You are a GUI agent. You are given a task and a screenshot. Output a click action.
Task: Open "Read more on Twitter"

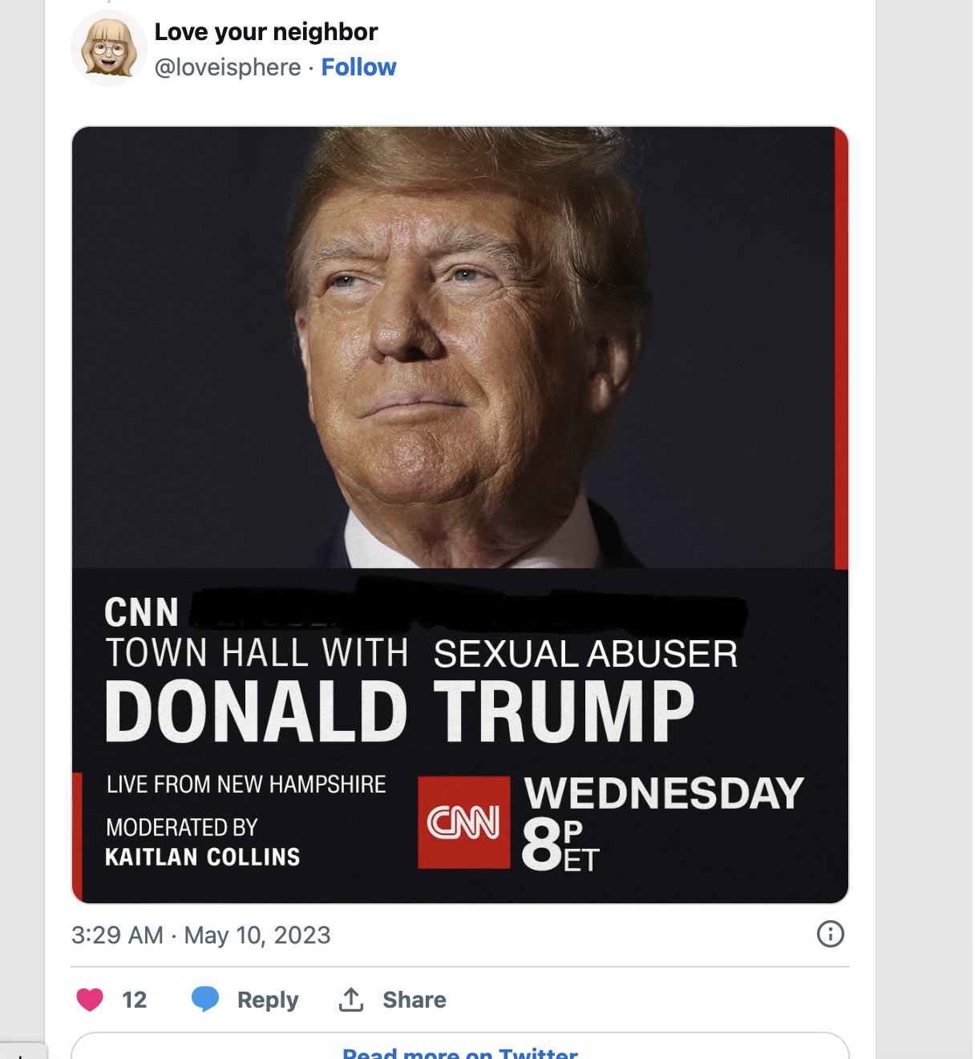click(x=460, y=1053)
